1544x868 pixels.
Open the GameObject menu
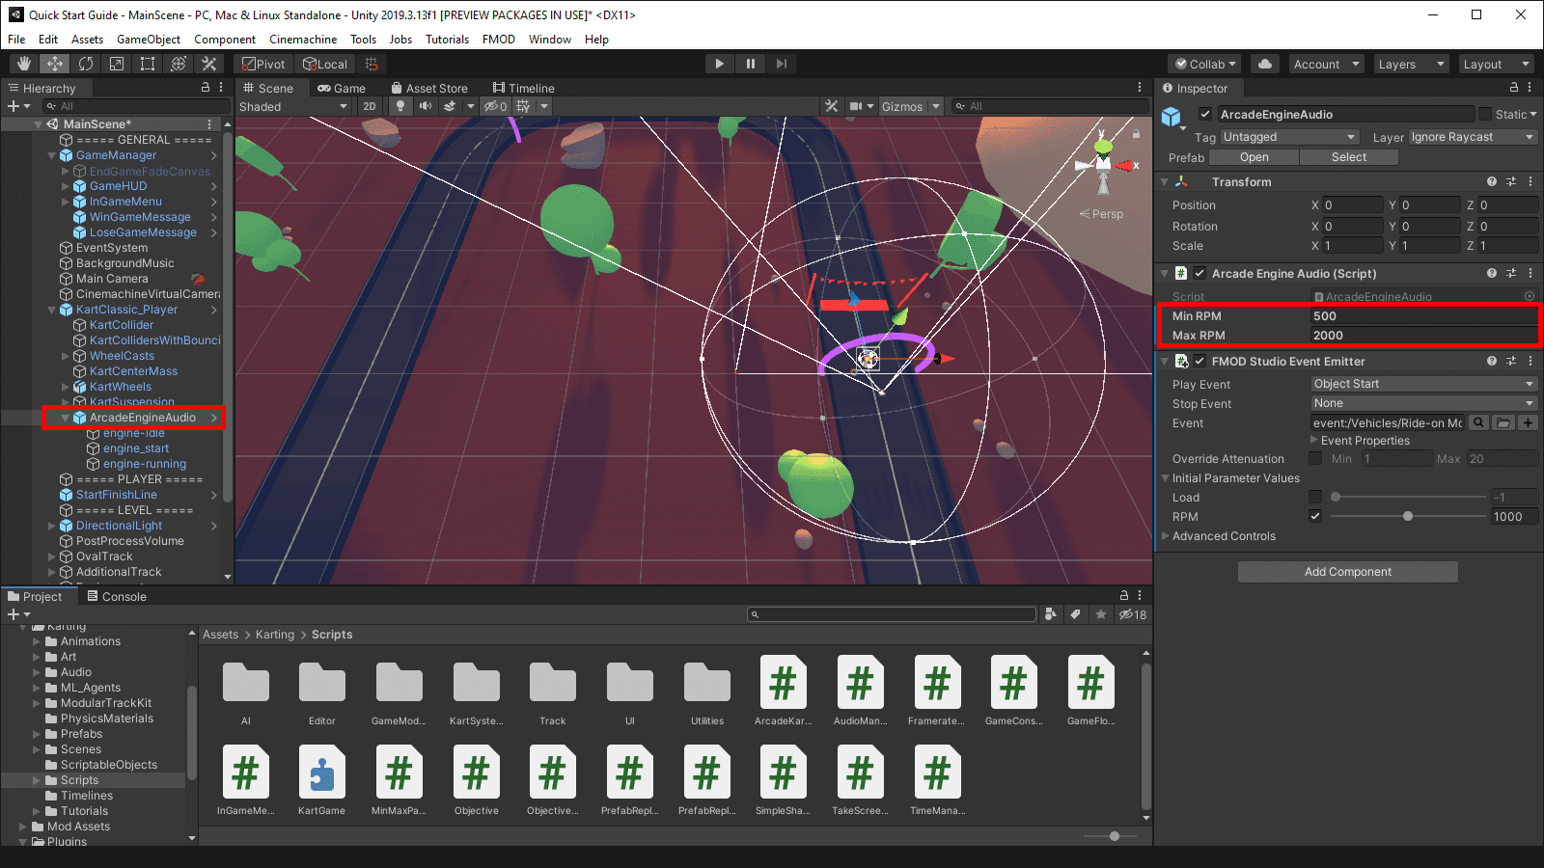[x=149, y=40]
